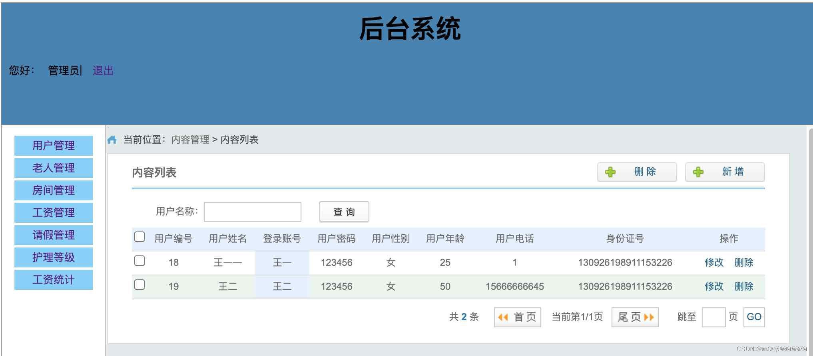The height and width of the screenshot is (356, 813).
Task: Click the 用户姓名 column header
Action: 228,239
